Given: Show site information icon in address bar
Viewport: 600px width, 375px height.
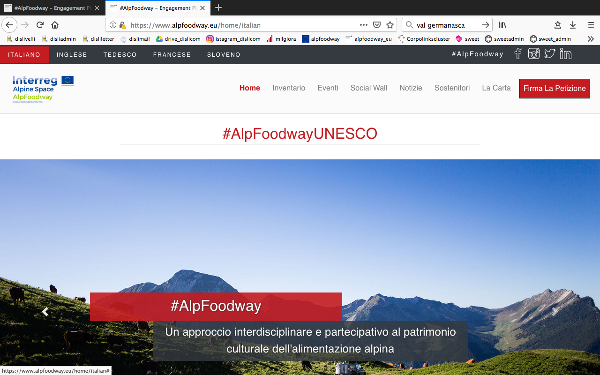Looking at the screenshot, I should pos(112,25).
